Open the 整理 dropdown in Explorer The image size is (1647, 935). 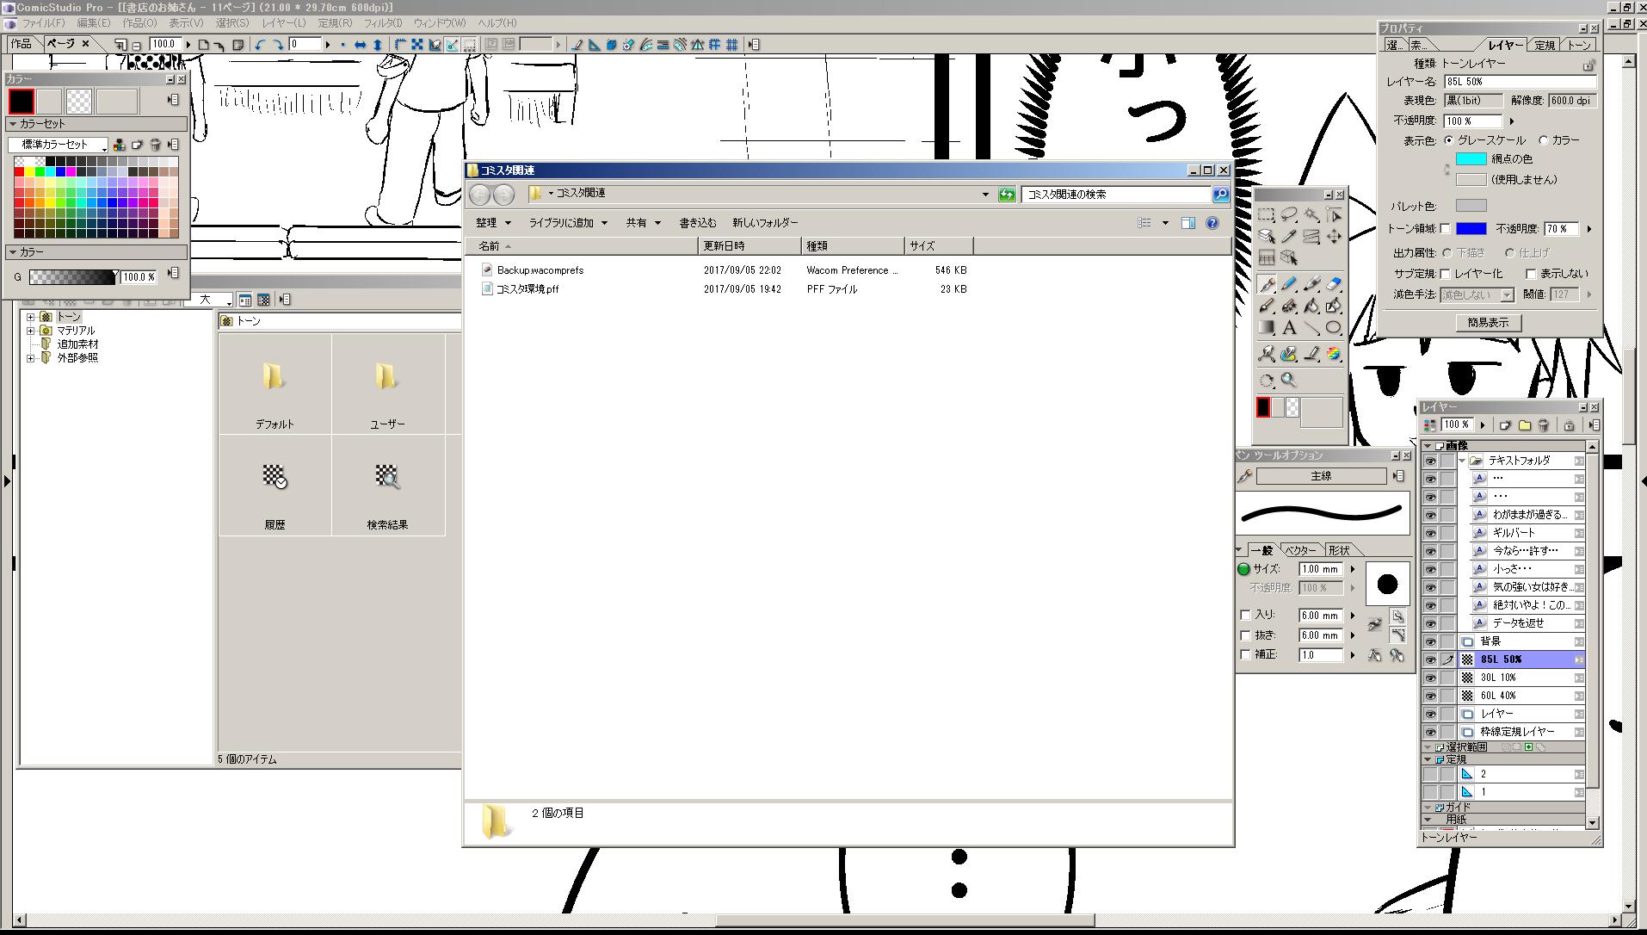(493, 223)
